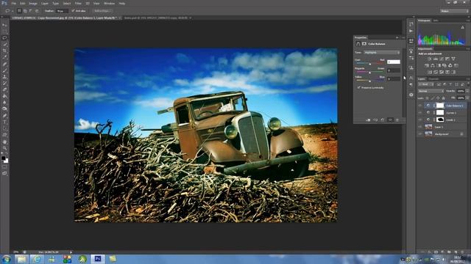The width and height of the screenshot is (471, 264).
Task: Open the Windows Start menu
Action: [7, 259]
